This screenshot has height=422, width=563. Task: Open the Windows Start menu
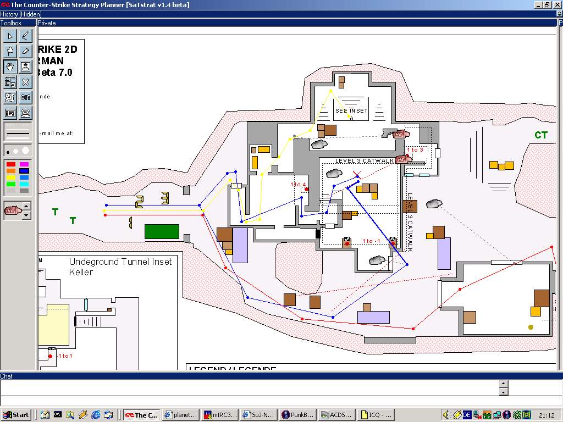point(16,415)
